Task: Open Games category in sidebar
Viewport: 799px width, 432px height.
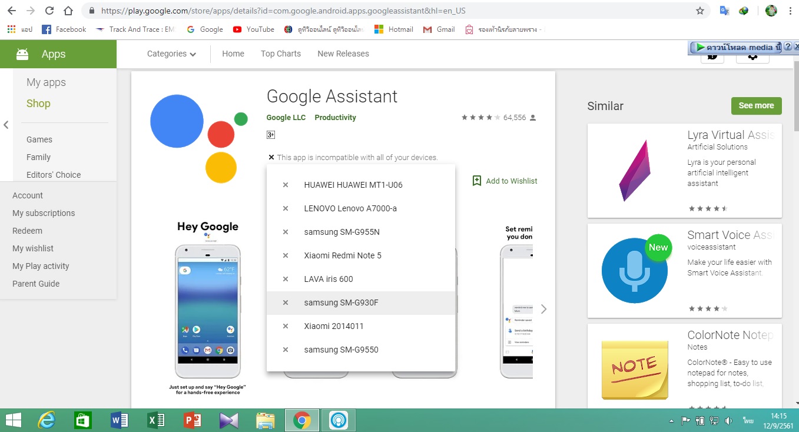Action: [39, 139]
